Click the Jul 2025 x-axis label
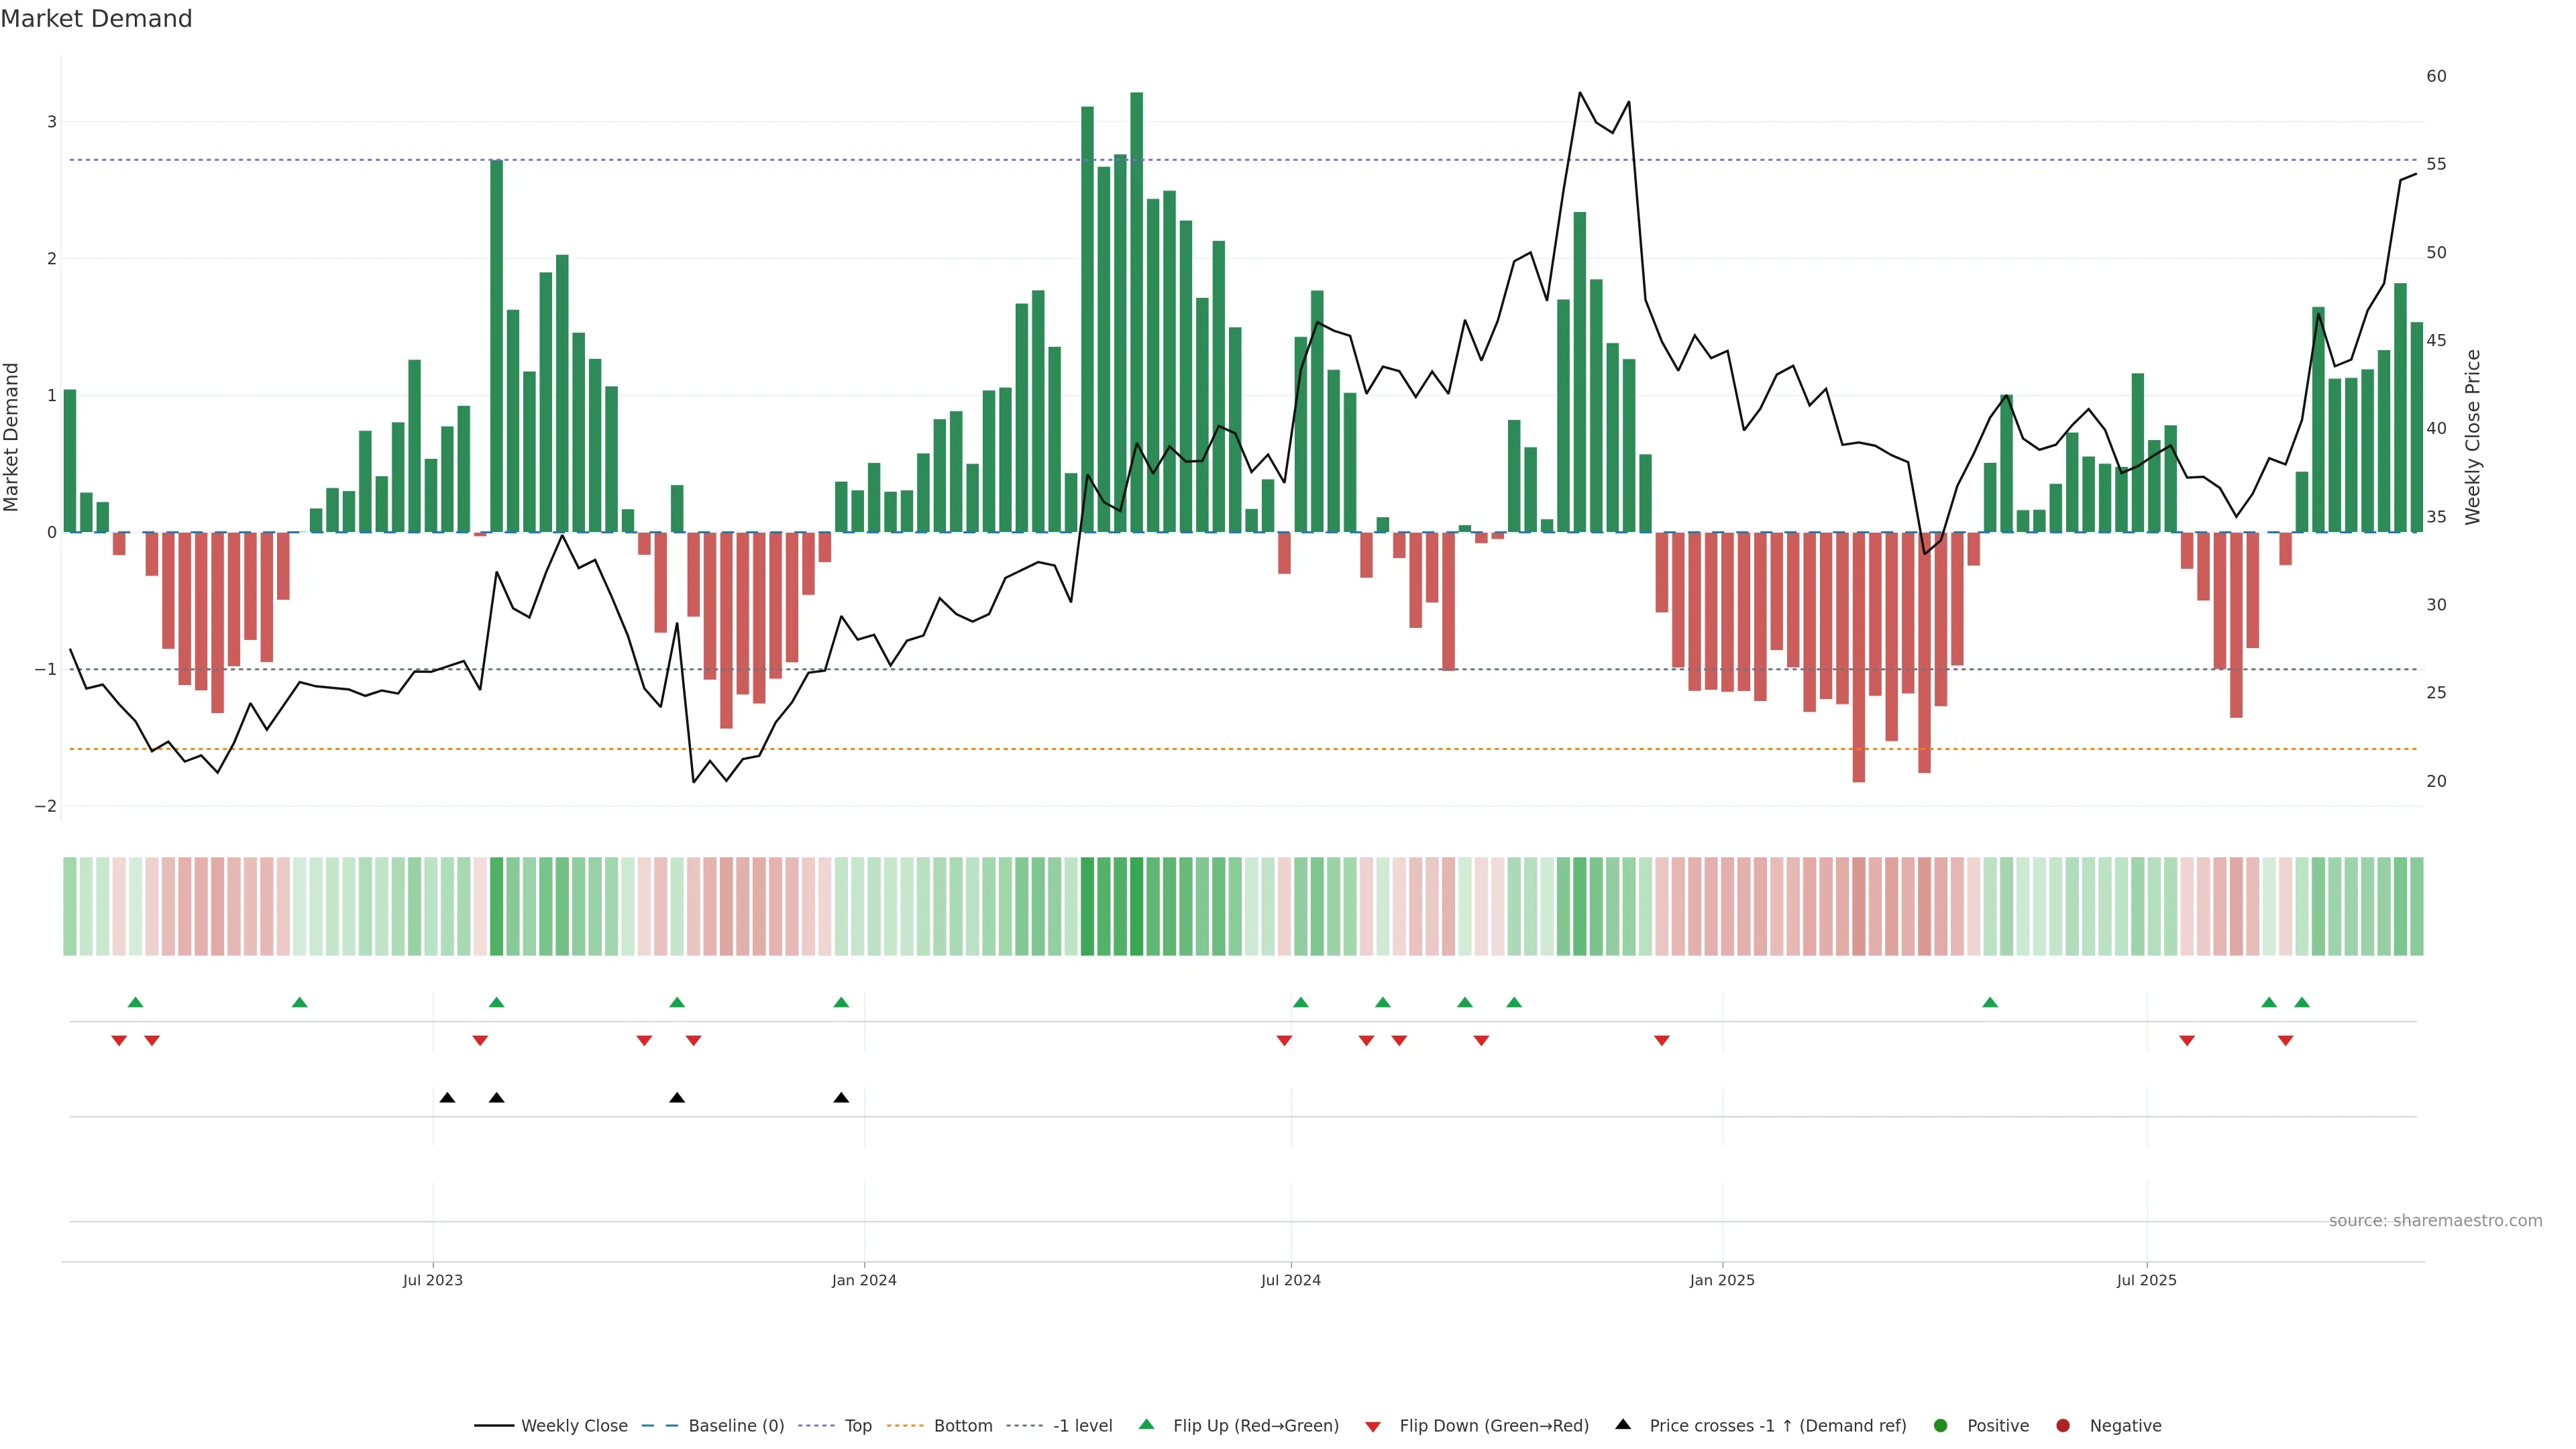 tap(2146, 1281)
